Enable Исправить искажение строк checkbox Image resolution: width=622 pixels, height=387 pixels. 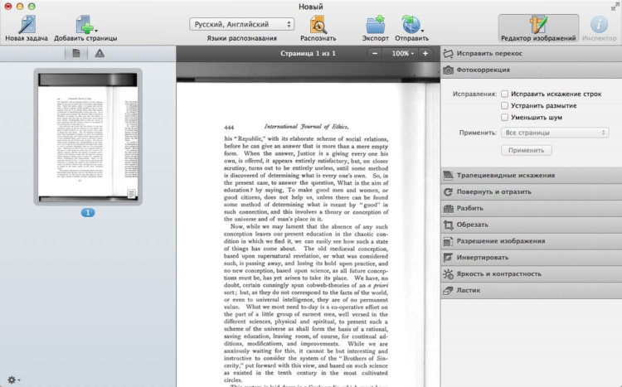pyautogui.click(x=504, y=94)
